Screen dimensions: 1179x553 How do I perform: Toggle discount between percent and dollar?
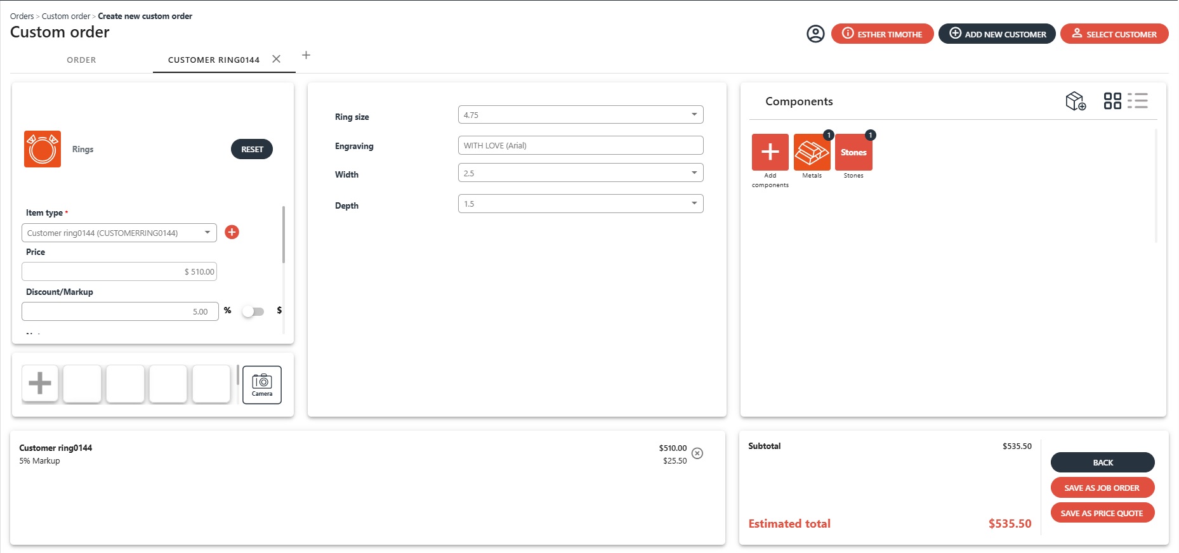[253, 311]
